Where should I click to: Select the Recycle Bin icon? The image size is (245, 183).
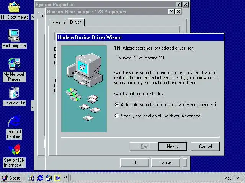14,96
